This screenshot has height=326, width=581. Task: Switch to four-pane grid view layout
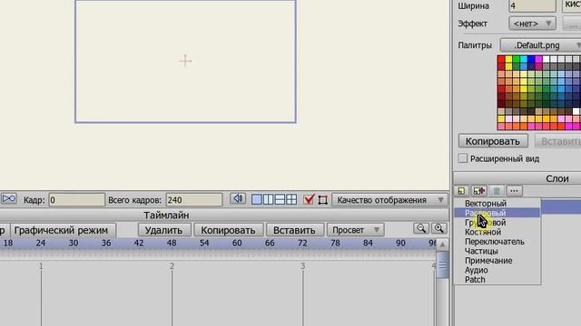[x=291, y=199]
